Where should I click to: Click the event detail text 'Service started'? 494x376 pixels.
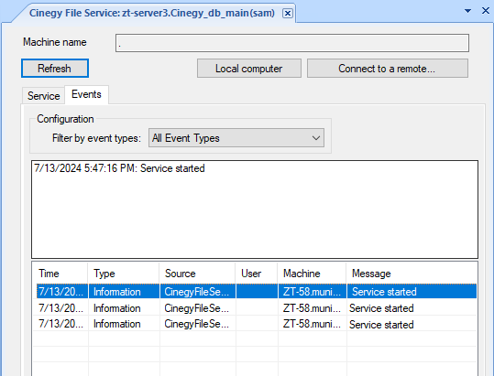click(x=172, y=168)
